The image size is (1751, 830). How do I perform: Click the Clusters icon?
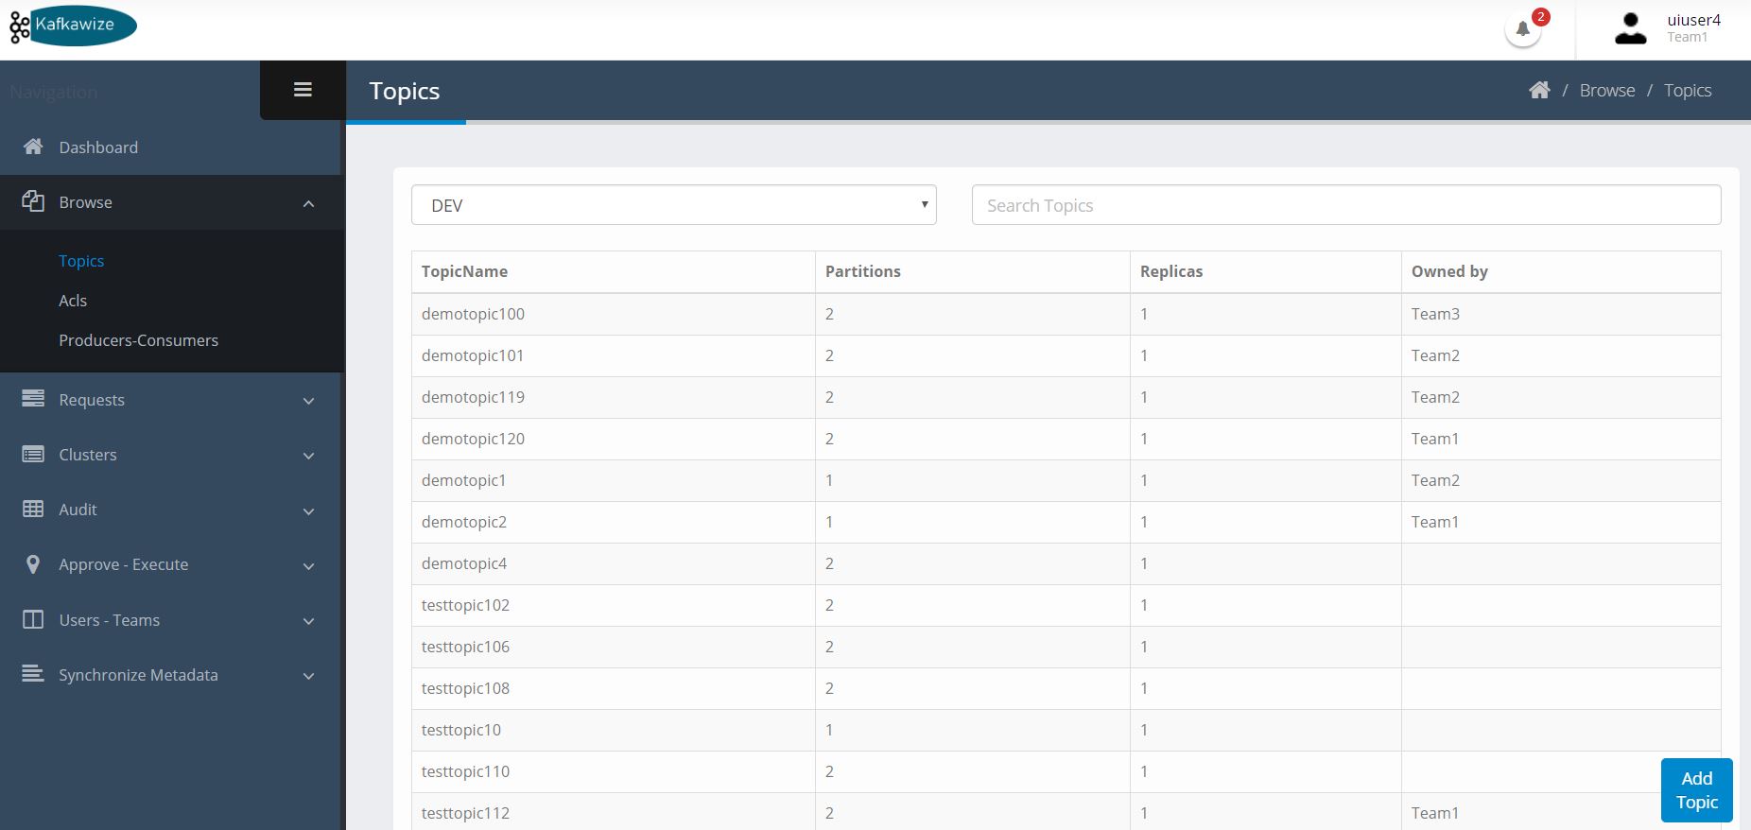(x=33, y=454)
